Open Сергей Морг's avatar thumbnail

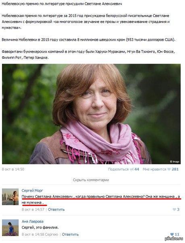tap(10, 197)
